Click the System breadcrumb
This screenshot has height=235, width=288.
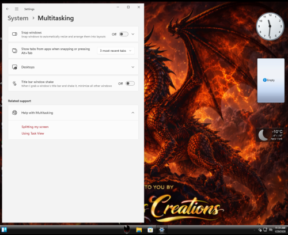point(18,18)
